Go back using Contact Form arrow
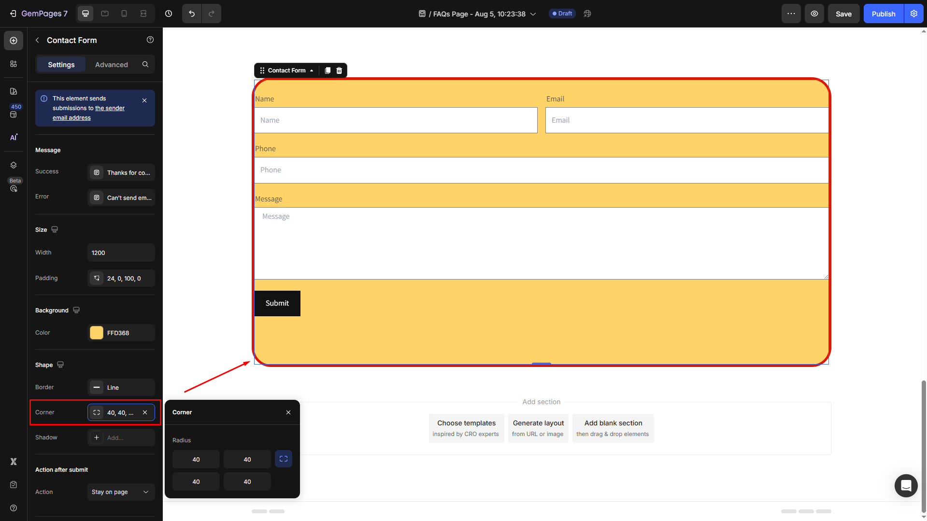The image size is (927, 521). coord(38,40)
